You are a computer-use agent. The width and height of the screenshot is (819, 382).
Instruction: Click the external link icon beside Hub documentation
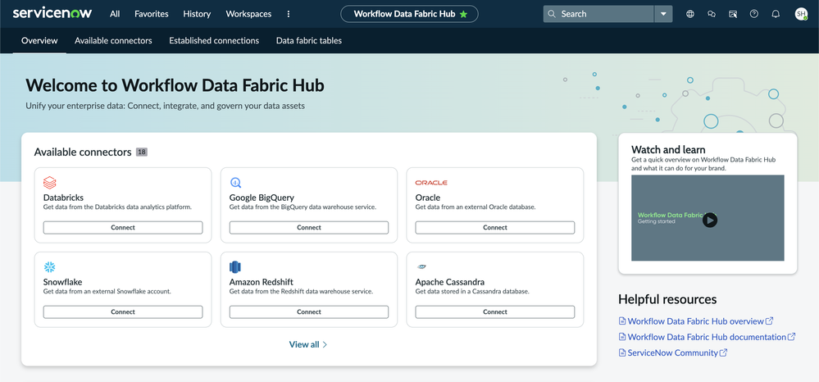(x=791, y=337)
